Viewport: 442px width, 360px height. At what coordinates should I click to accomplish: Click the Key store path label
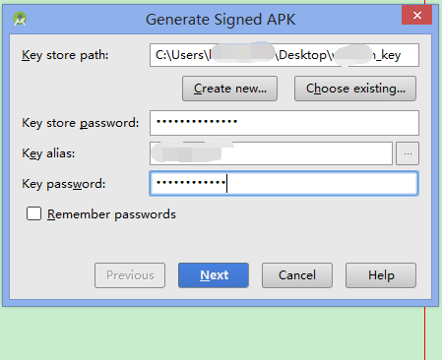(x=65, y=55)
